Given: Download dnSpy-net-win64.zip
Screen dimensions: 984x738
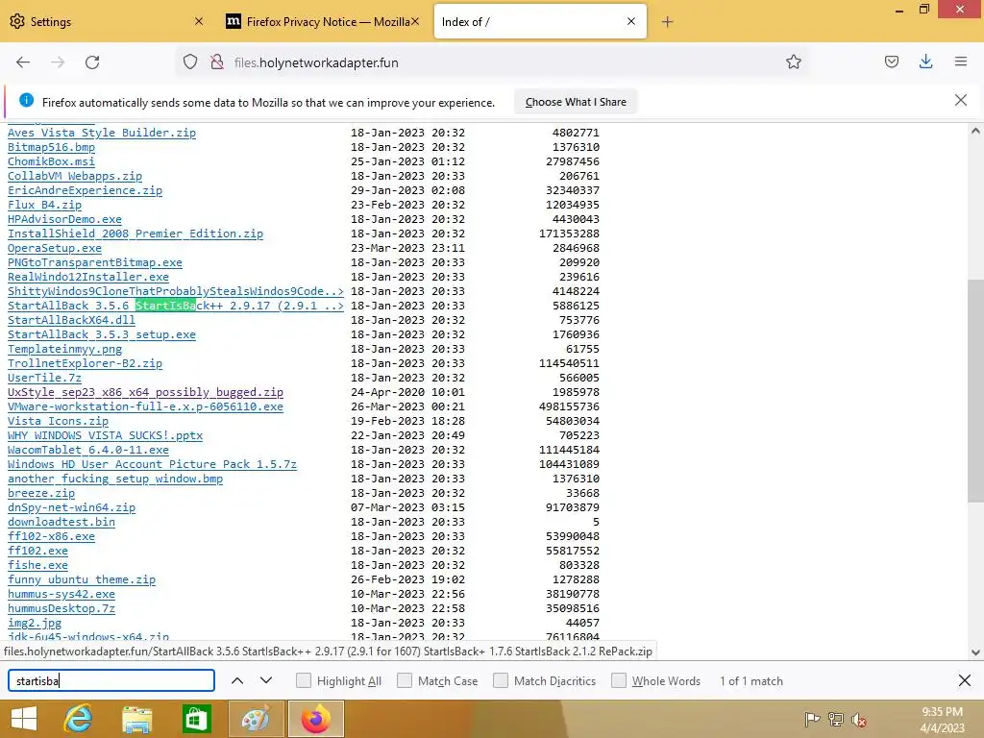Looking at the screenshot, I should click(x=71, y=507).
